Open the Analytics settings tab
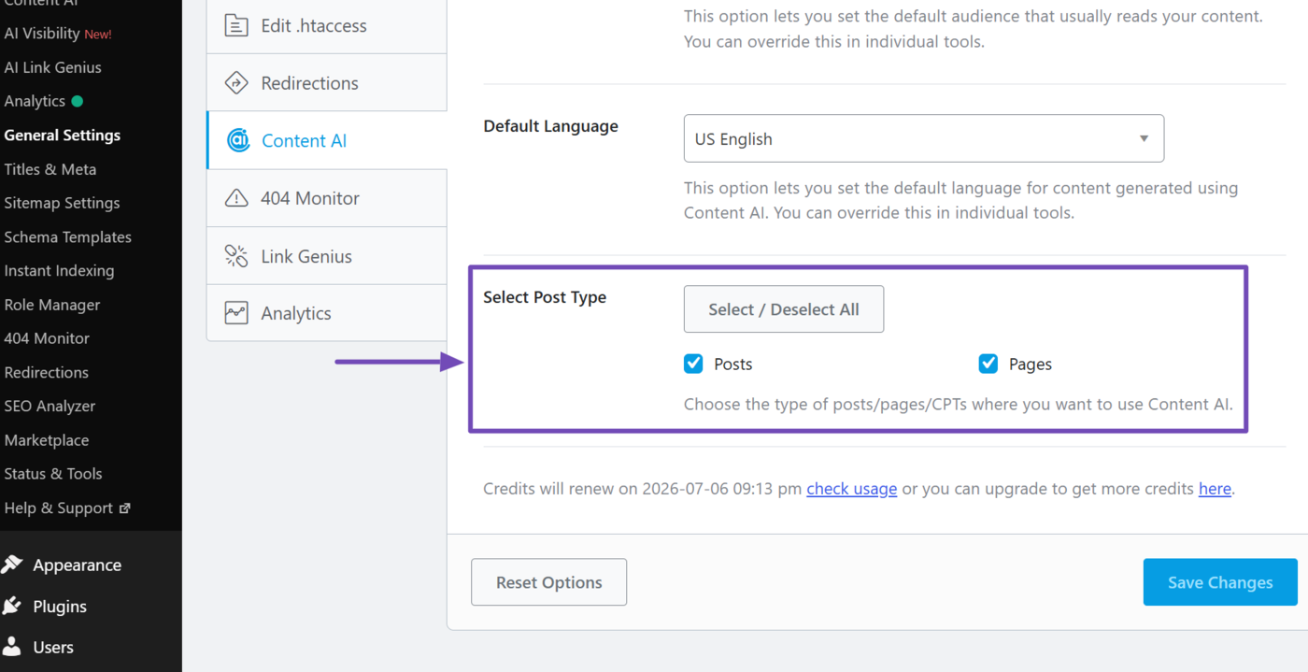1308x672 pixels. 327,313
